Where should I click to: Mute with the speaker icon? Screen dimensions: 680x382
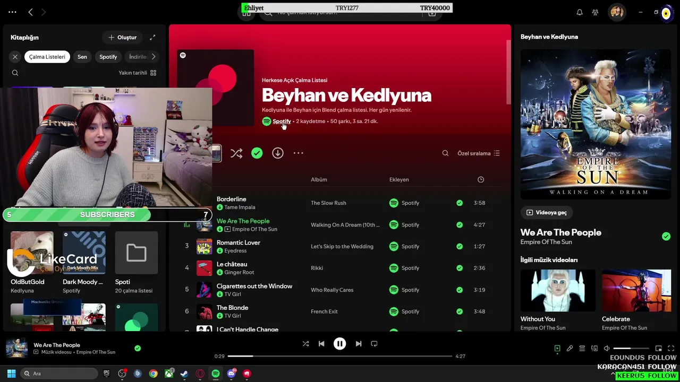point(607,349)
